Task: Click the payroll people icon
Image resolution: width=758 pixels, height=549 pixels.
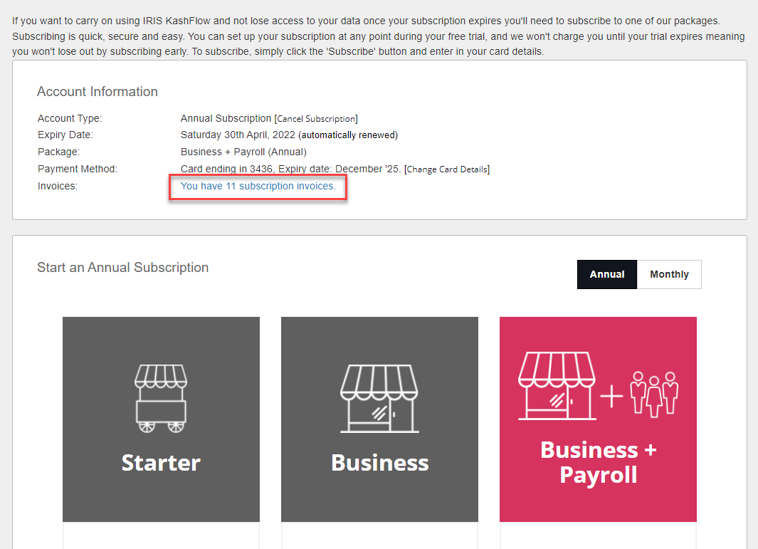Action: click(x=653, y=395)
